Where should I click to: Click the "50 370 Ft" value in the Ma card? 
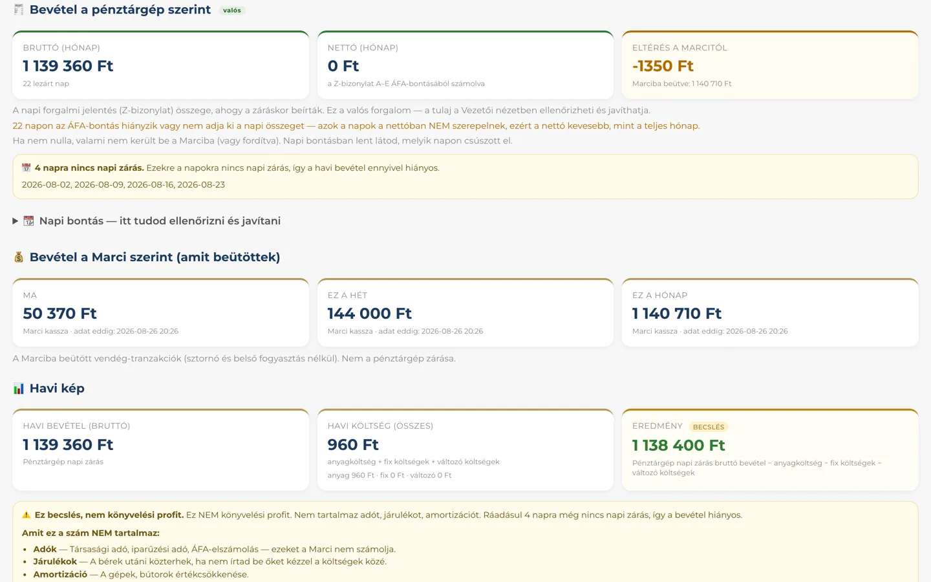[59, 314]
